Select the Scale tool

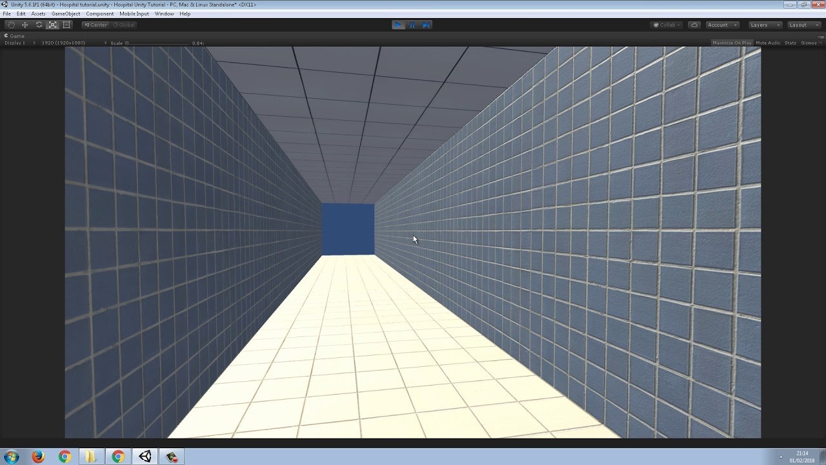click(53, 25)
